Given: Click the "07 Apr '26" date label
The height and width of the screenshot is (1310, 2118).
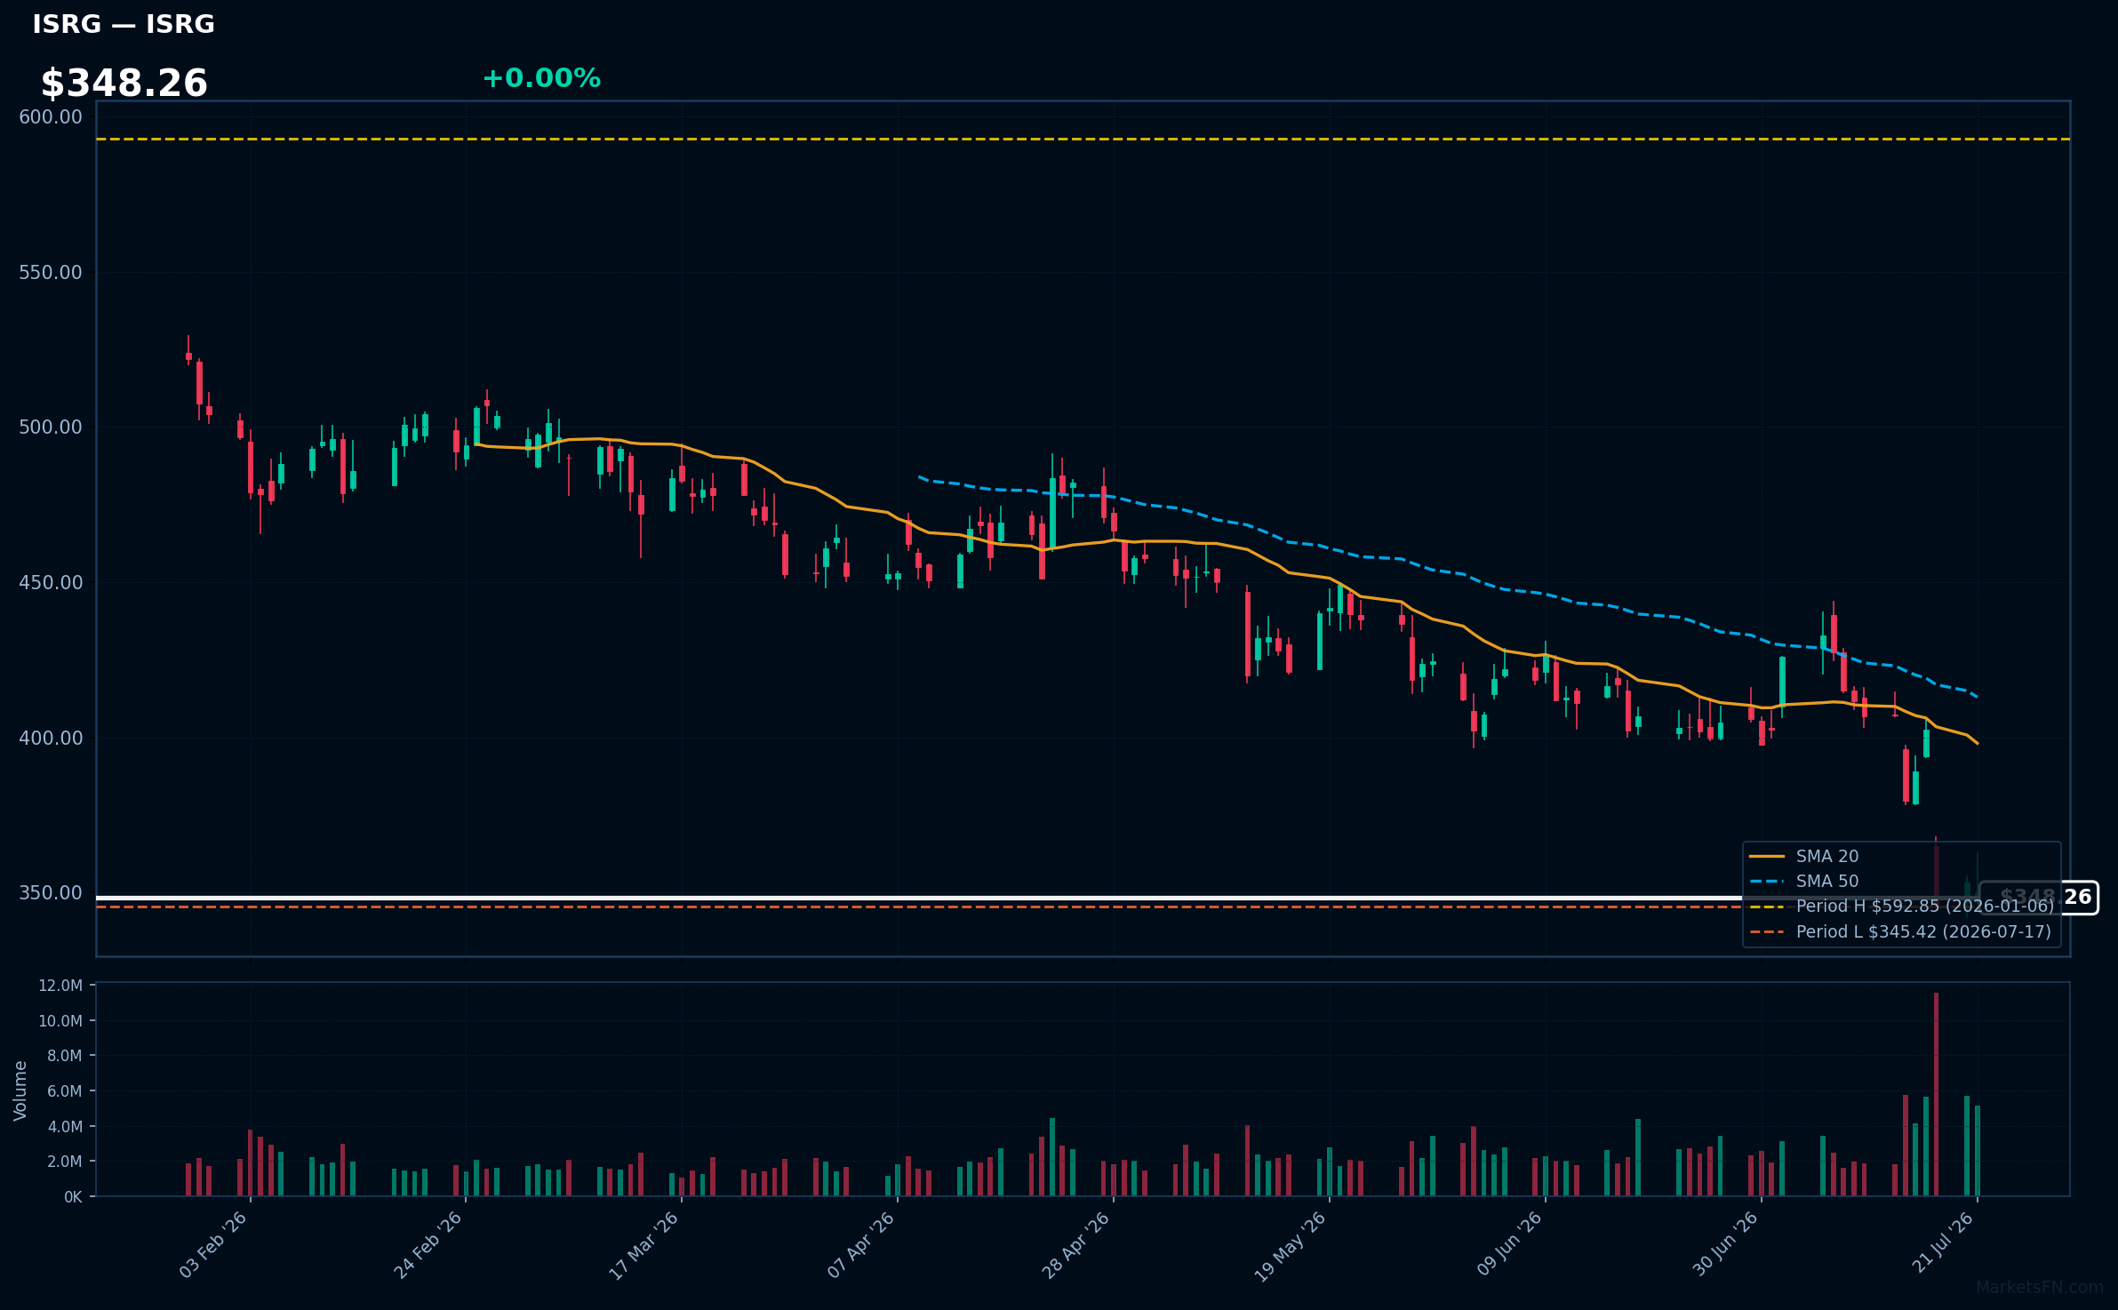Looking at the screenshot, I should (860, 1245).
